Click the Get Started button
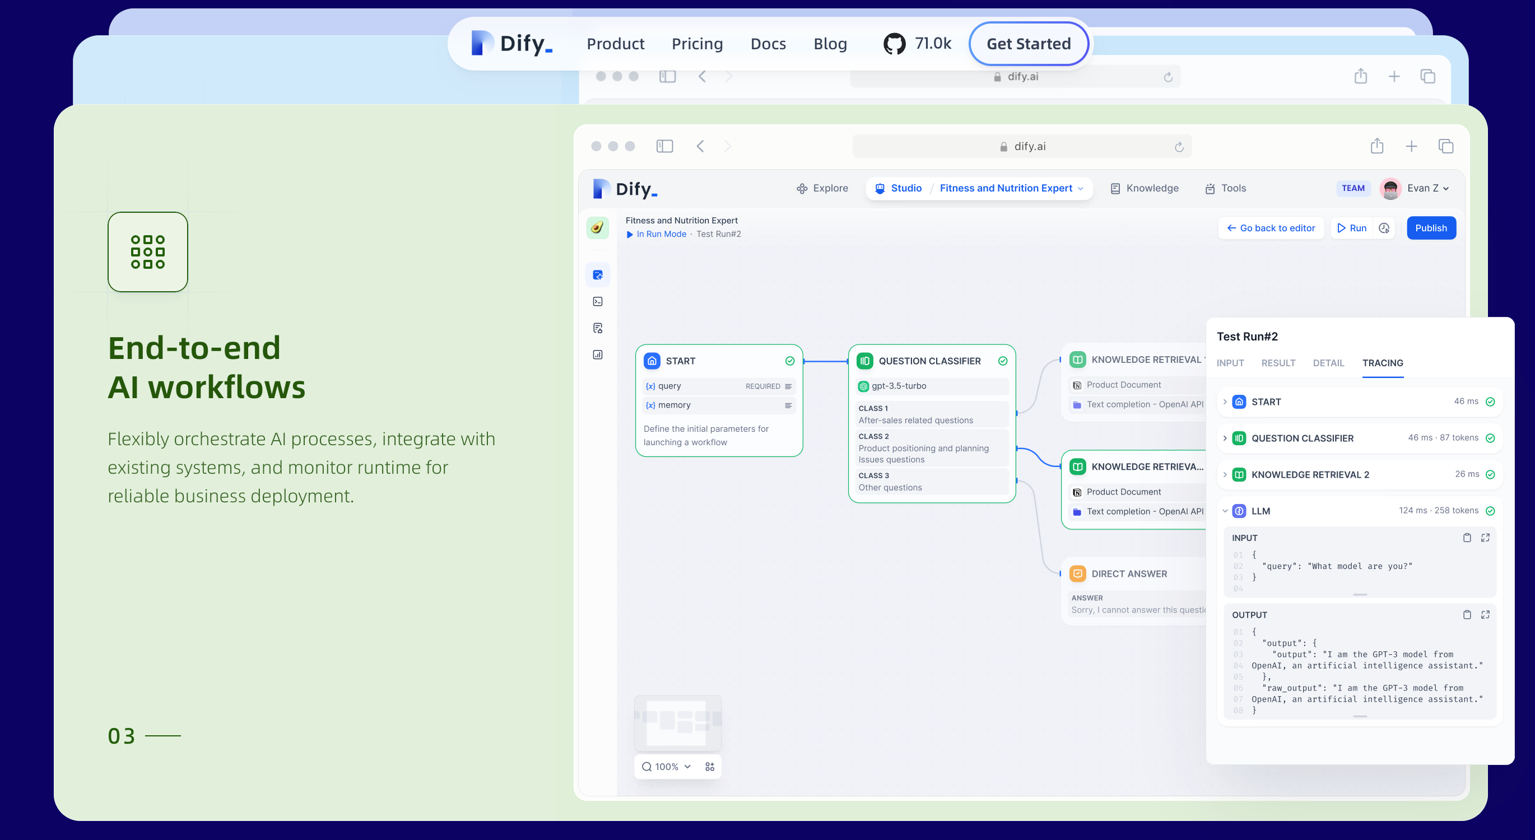The height and width of the screenshot is (840, 1535). 1029,44
